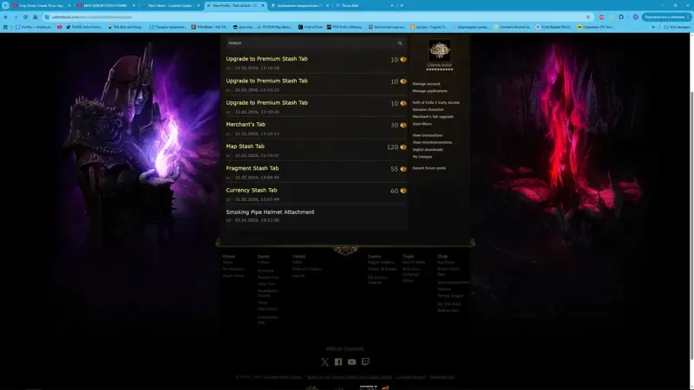Image resolution: width=694 pixels, height=390 pixels.
Task: Open the footer Shop heading link
Action: (442, 257)
